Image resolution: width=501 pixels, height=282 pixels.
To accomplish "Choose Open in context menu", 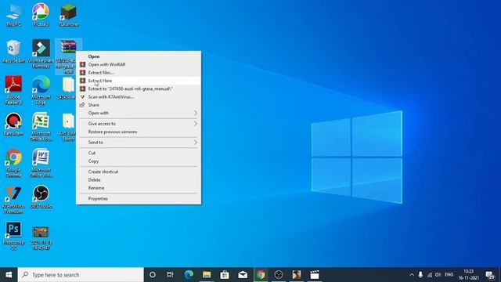I will pos(139,56).
